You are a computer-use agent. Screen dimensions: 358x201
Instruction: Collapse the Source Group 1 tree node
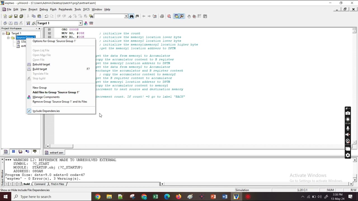pyautogui.click(x=8, y=38)
